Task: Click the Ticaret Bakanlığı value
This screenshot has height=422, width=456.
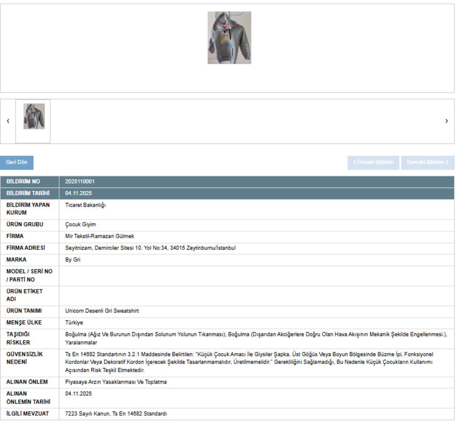Action: pyautogui.click(x=85, y=205)
